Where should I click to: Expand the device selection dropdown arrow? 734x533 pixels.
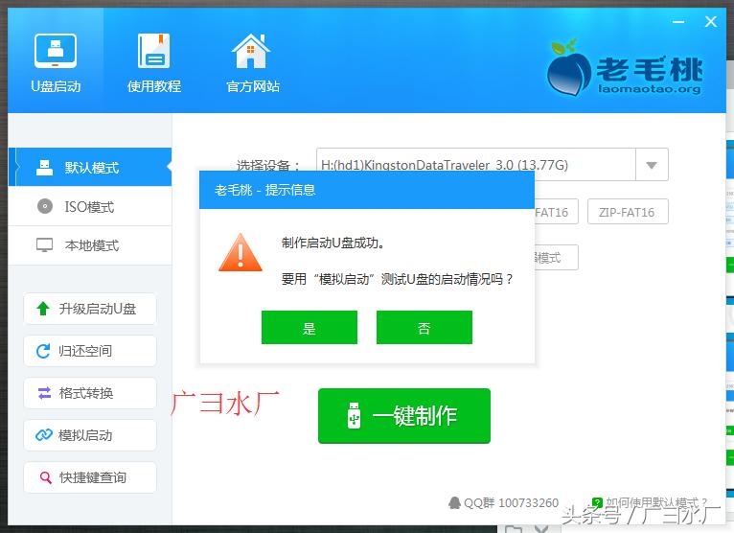[x=652, y=165]
